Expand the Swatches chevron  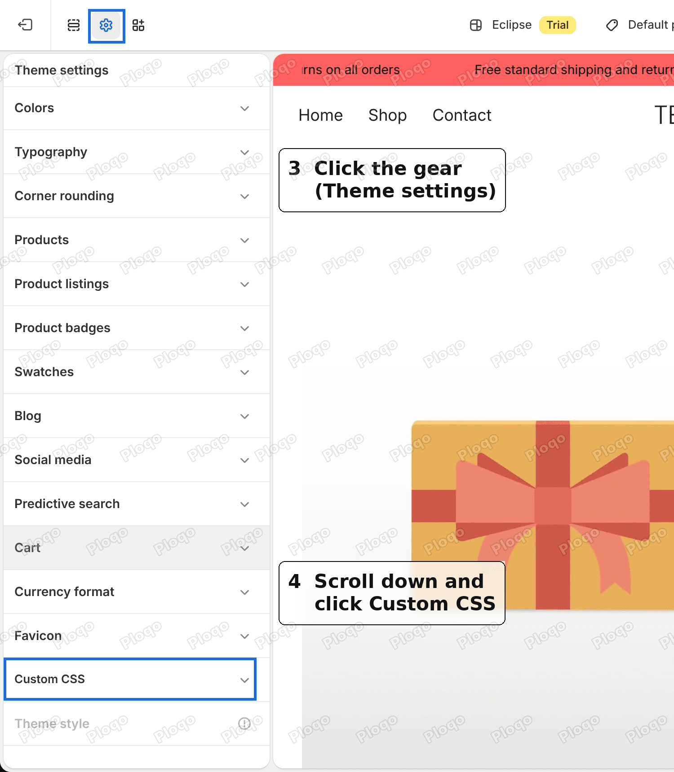244,373
